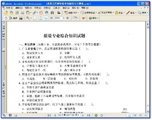Click the hide toolbars icon in status bar

pyautogui.click(x=16, y=115)
